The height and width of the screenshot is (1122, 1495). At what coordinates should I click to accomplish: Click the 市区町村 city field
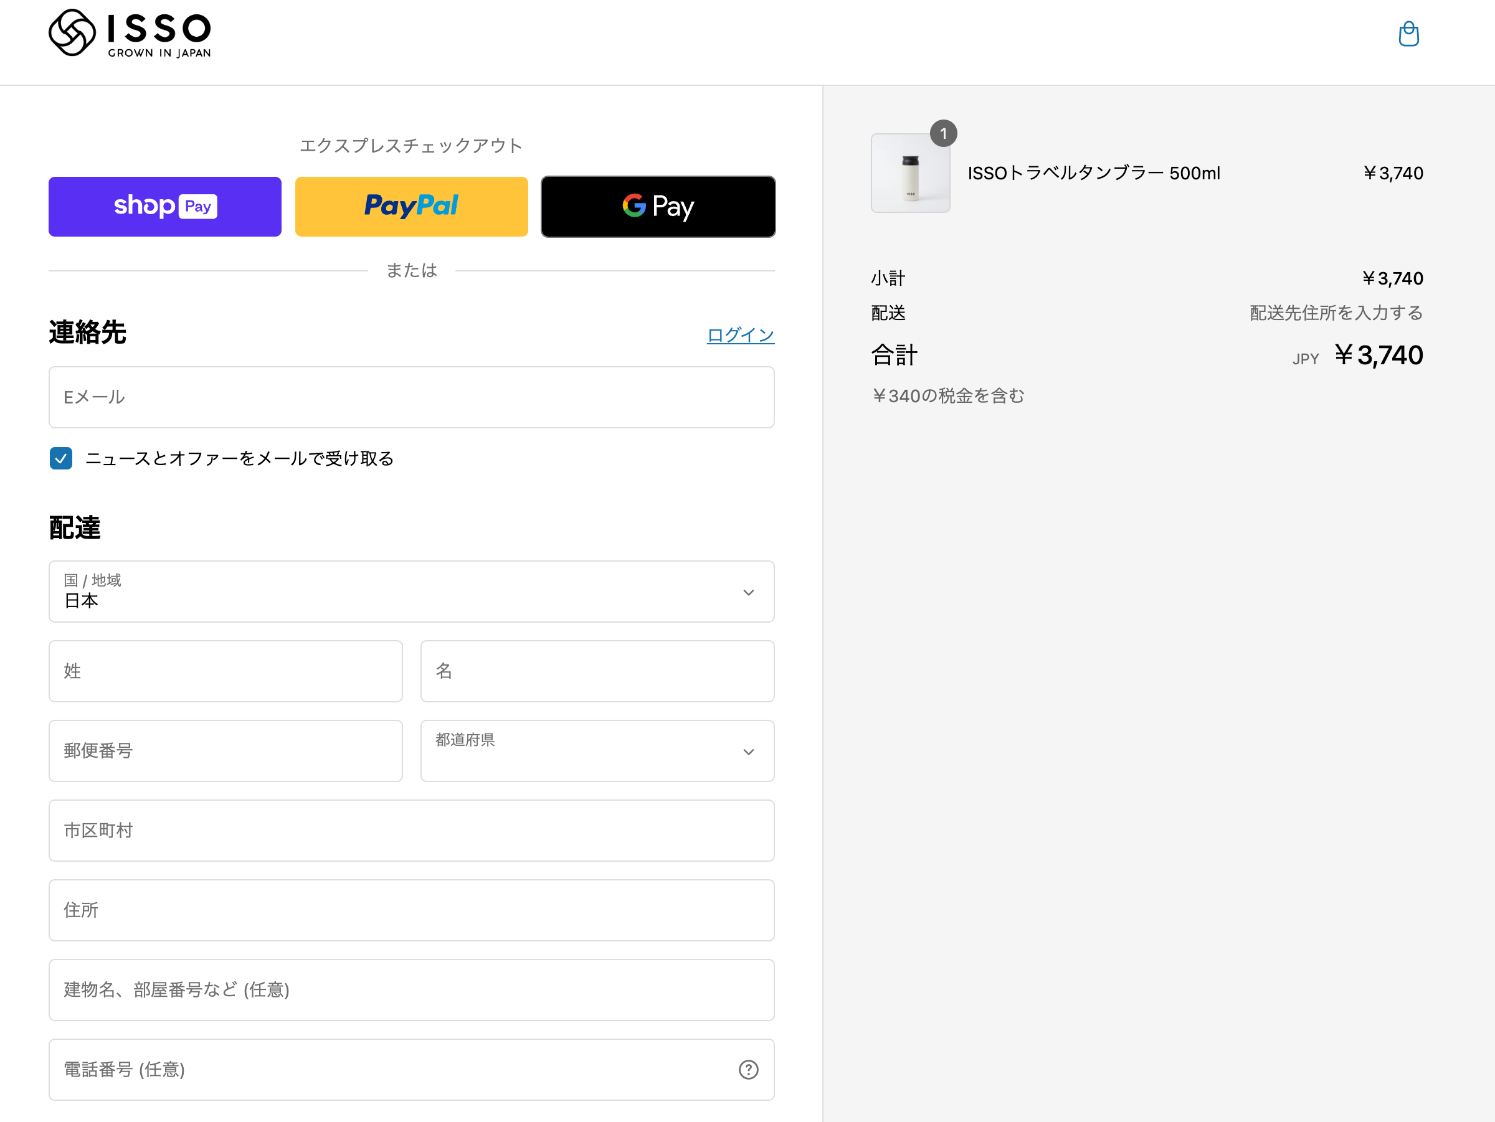click(x=411, y=831)
